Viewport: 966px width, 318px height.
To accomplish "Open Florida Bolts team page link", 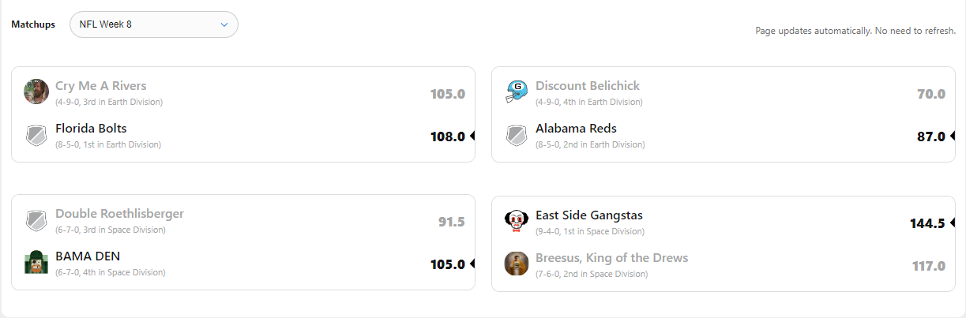I will point(91,129).
